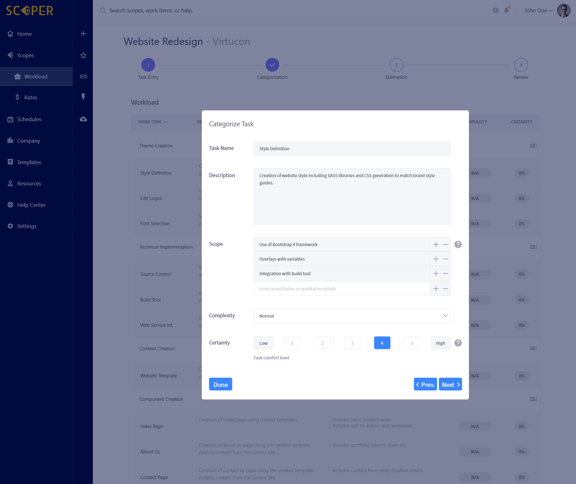Click the star favorites icon in sidebar

[x=83, y=55]
